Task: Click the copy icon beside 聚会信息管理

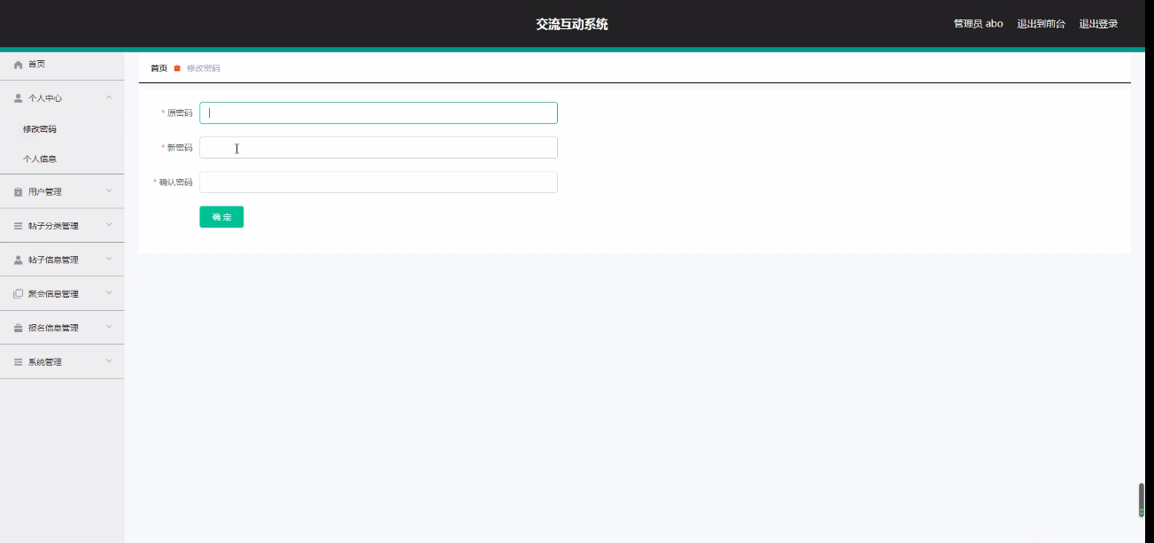Action: click(x=18, y=294)
